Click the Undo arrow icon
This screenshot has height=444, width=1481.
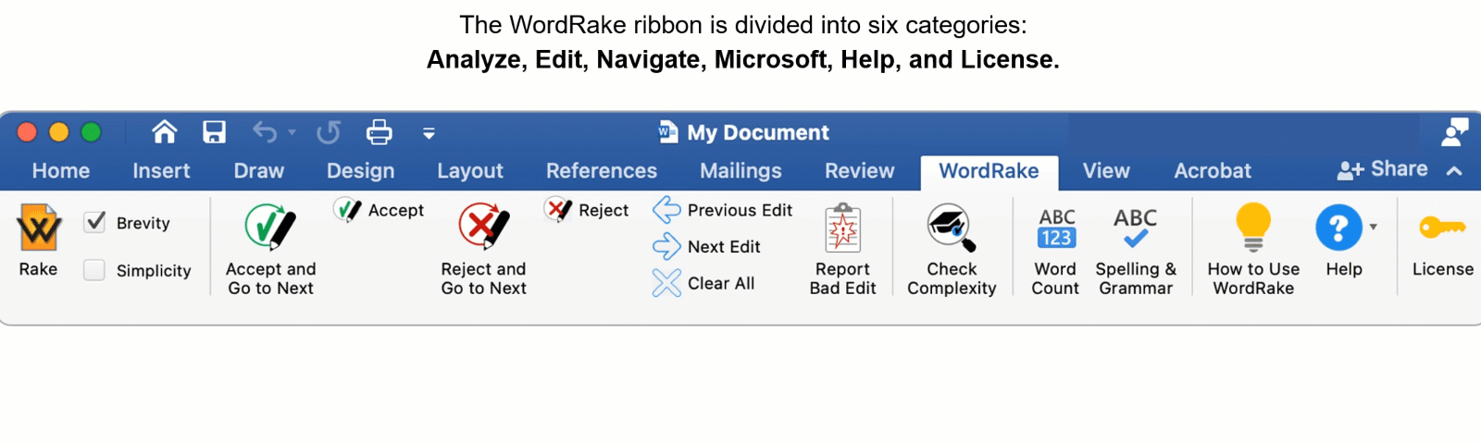[x=265, y=132]
